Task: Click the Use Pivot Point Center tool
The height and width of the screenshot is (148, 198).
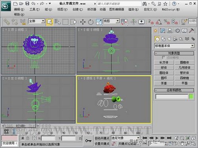Action: [124, 22]
